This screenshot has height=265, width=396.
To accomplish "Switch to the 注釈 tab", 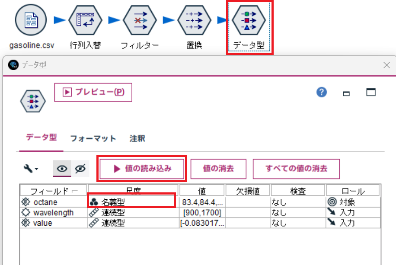I will point(137,138).
